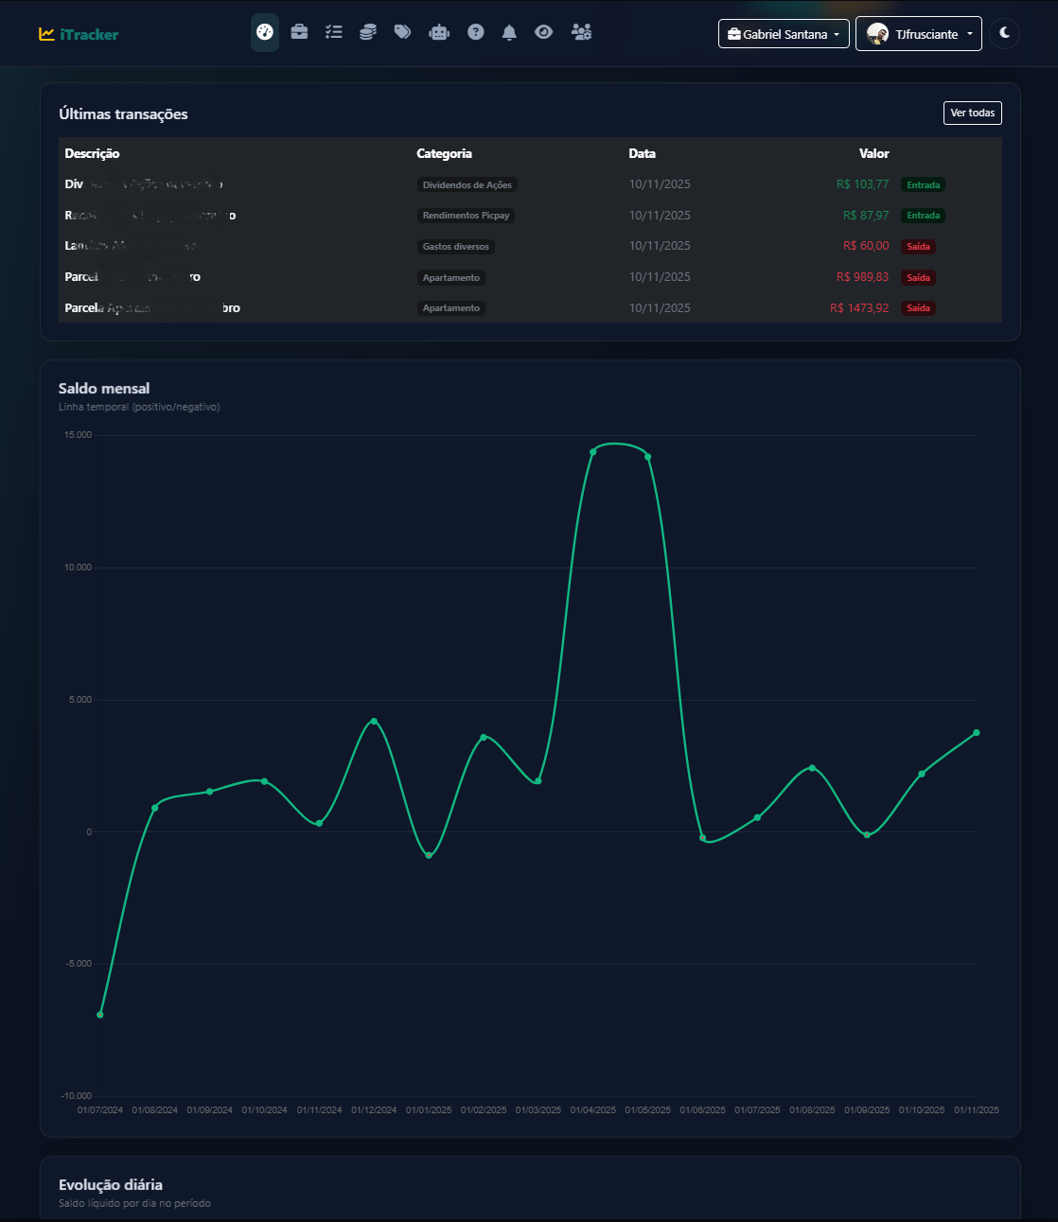Screen dimensions: 1058x1222
Task: Click the iTracker logo
Action: 79,33
